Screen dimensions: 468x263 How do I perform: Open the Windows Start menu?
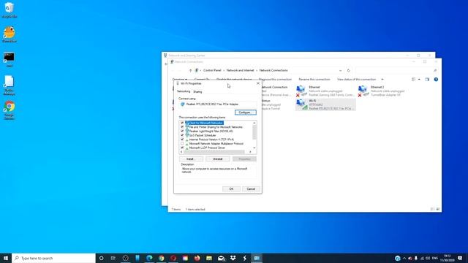tap(6, 258)
